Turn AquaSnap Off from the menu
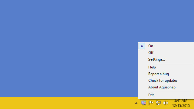This screenshot has height=109, width=194. point(166,53)
